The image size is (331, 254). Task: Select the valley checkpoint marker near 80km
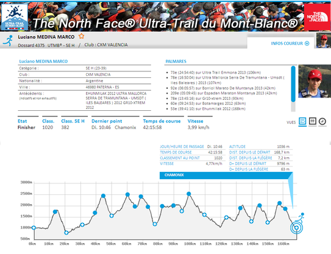pos(155,224)
